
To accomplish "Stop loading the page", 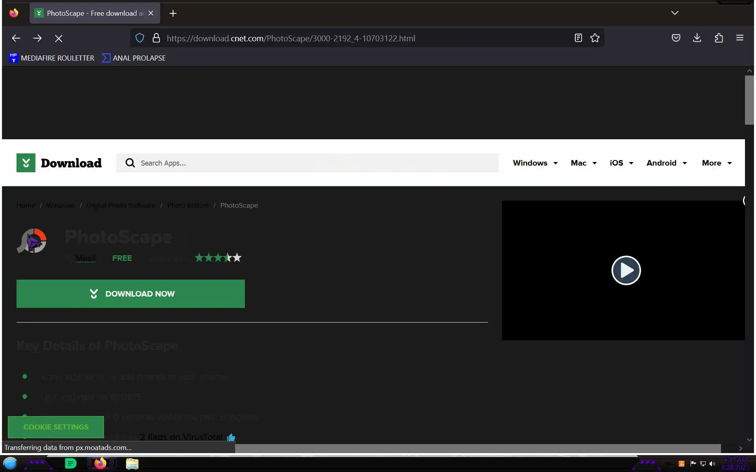I will click(x=59, y=39).
